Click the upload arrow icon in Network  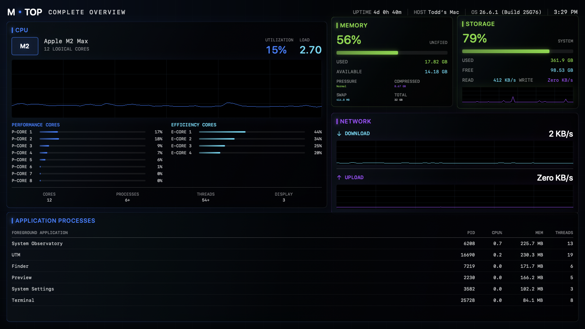click(339, 178)
